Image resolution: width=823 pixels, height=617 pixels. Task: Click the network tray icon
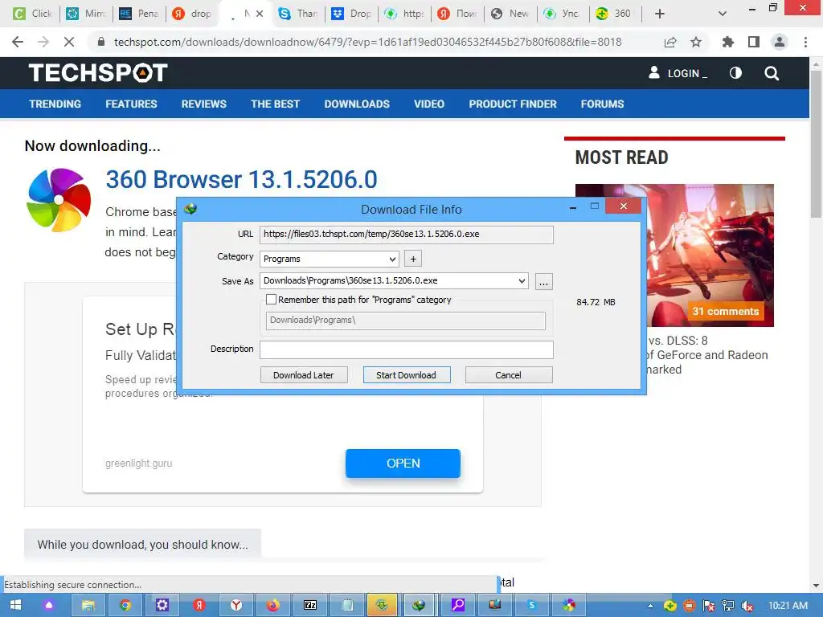point(728,606)
